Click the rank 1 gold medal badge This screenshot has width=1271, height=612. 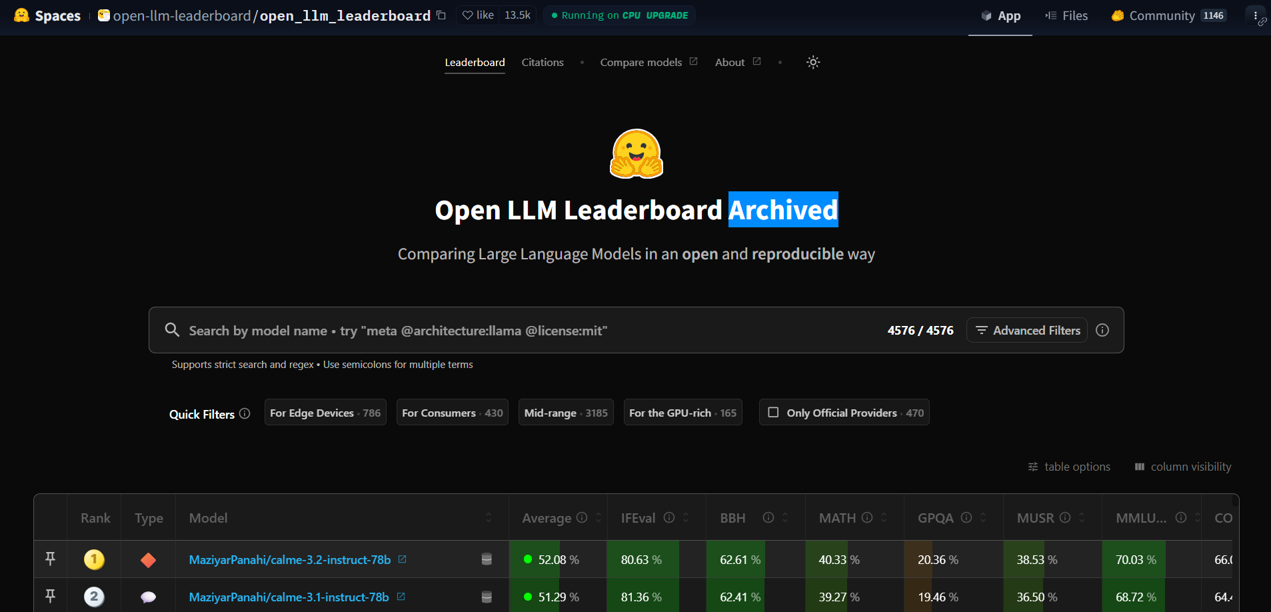point(94,559)
